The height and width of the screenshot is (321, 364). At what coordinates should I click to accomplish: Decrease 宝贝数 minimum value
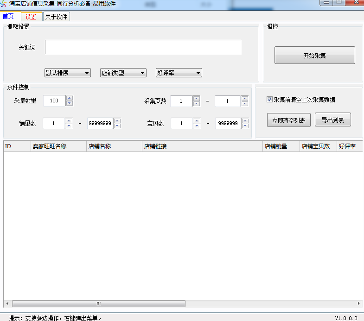click(x=197, y=126)
